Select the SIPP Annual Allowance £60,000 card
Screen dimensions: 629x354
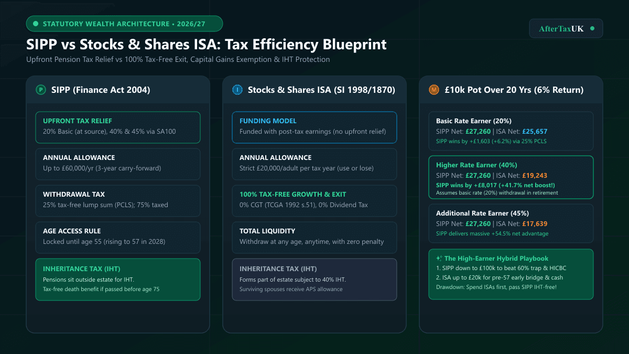(x=118, y=164)
